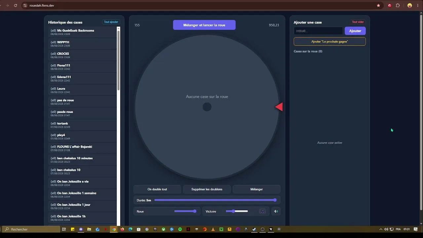Viewport: 423px width, 238px height.
Task: Click the bookmark star in address bar
Action: (x=378, y=6)
